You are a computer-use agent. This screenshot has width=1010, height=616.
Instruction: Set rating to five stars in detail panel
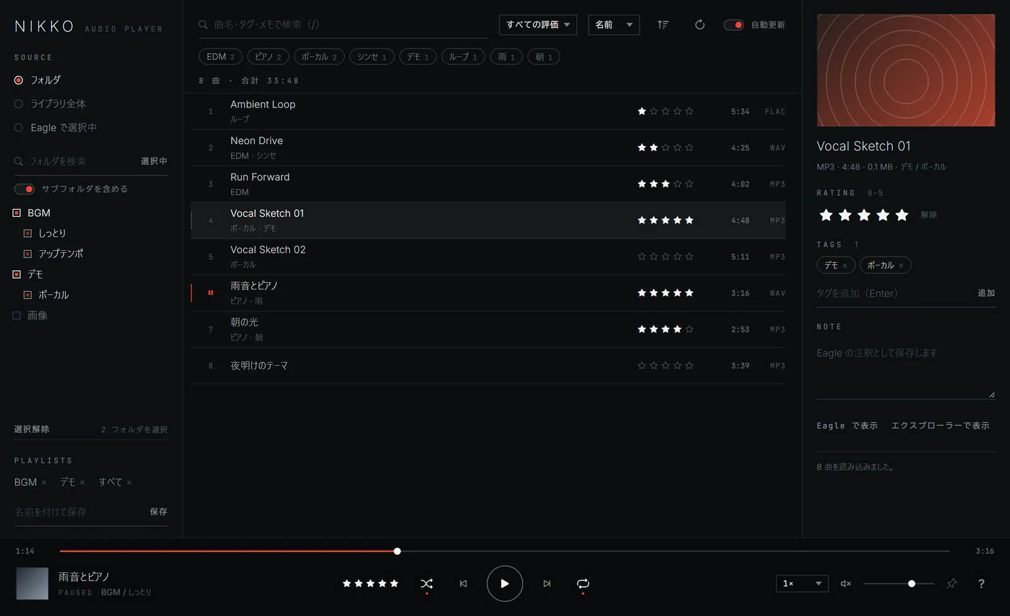[902, 215]
